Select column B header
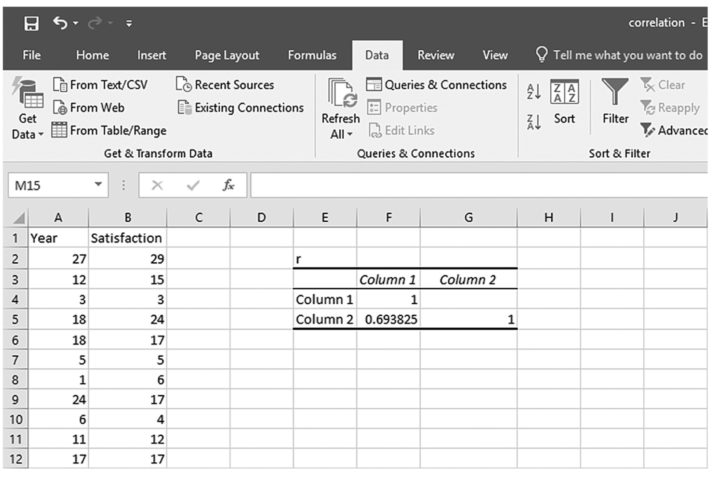This screenshot has height=478, width=712. pos(128,218)
